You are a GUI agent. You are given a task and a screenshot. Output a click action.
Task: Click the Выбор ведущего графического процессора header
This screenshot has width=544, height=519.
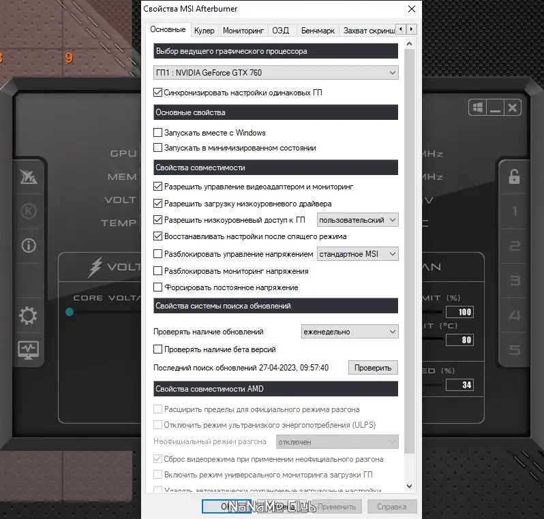tap(276, 51)
